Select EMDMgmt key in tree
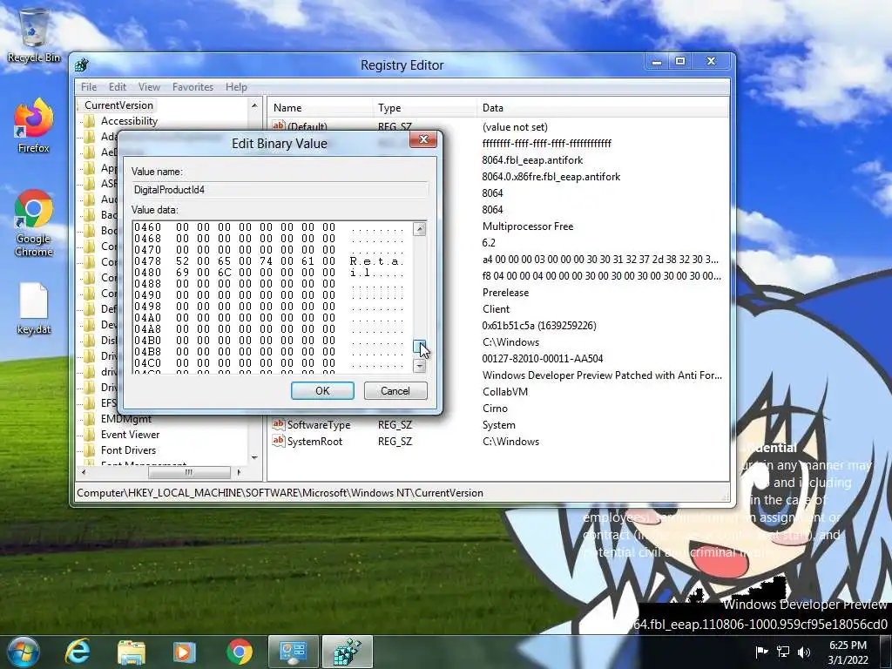 [x=125, y=419]
